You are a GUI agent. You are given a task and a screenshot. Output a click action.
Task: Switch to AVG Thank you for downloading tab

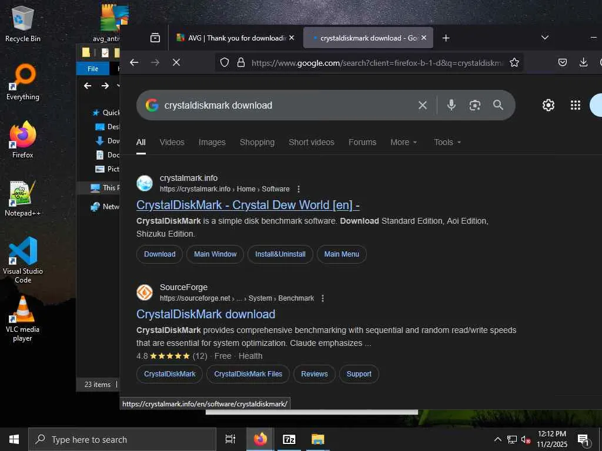click(x=235, y=38)
